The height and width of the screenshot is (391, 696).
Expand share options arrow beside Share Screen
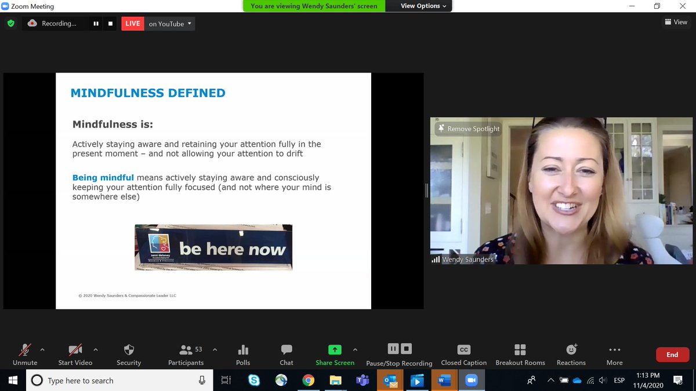355,349
